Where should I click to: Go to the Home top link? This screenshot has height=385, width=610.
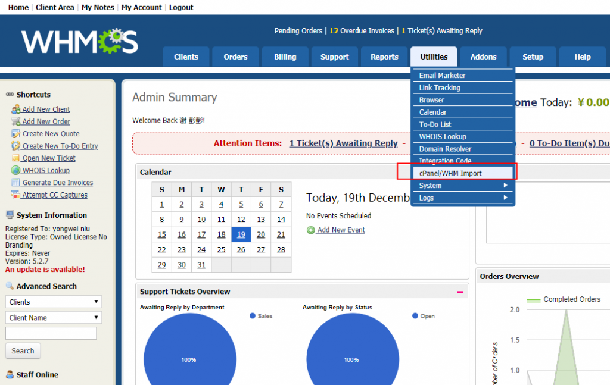(x=18, y=7)
